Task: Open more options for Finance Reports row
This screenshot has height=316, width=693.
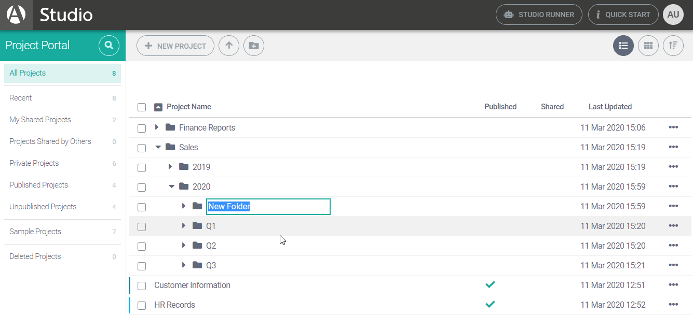Action: point(673,127)
